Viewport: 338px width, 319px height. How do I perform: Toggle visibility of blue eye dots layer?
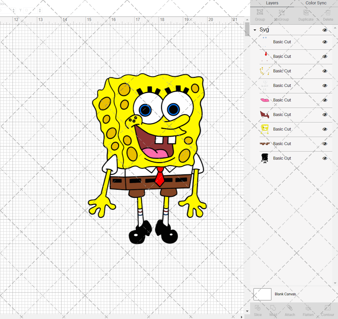point(324,42)
